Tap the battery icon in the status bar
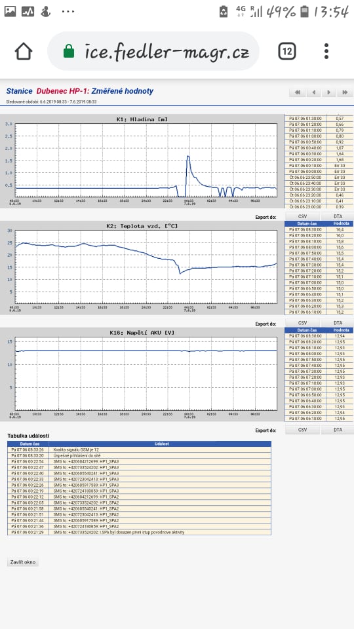The width and height of the screenshot is (354, 629). [305, 12]
